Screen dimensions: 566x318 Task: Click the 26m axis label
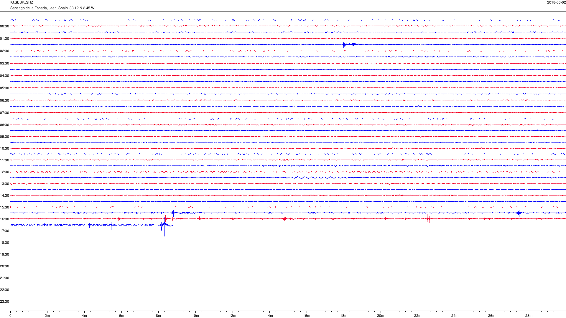[x=492, y=316]
